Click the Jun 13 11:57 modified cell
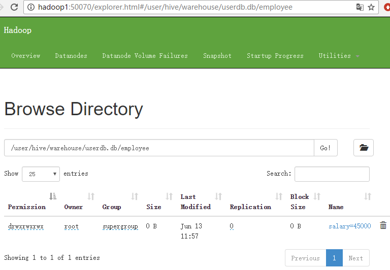The width and height of the screenshot is (390, 270). point(191,231)
